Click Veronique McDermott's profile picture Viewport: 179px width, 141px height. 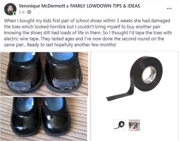10,9
